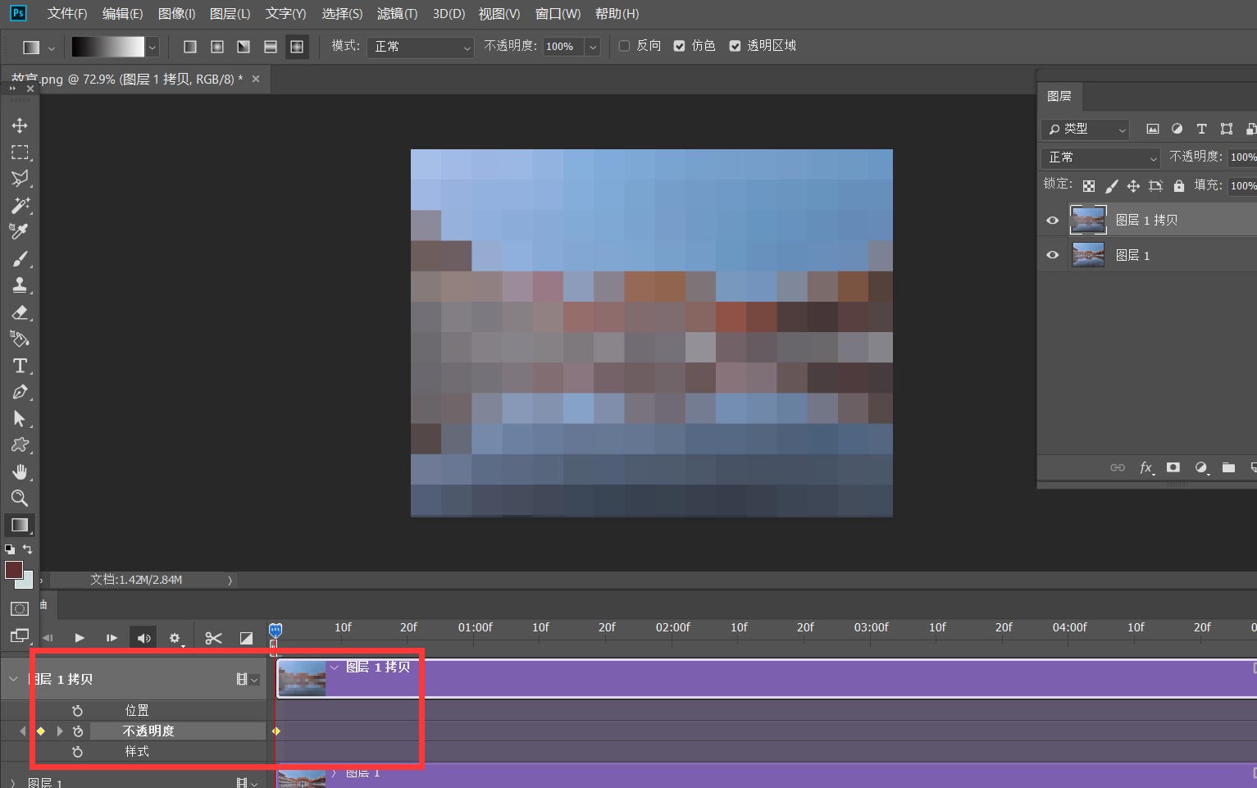Create a new layer group
This screenshot has width=1257, height=788.
click(1228, 467)
